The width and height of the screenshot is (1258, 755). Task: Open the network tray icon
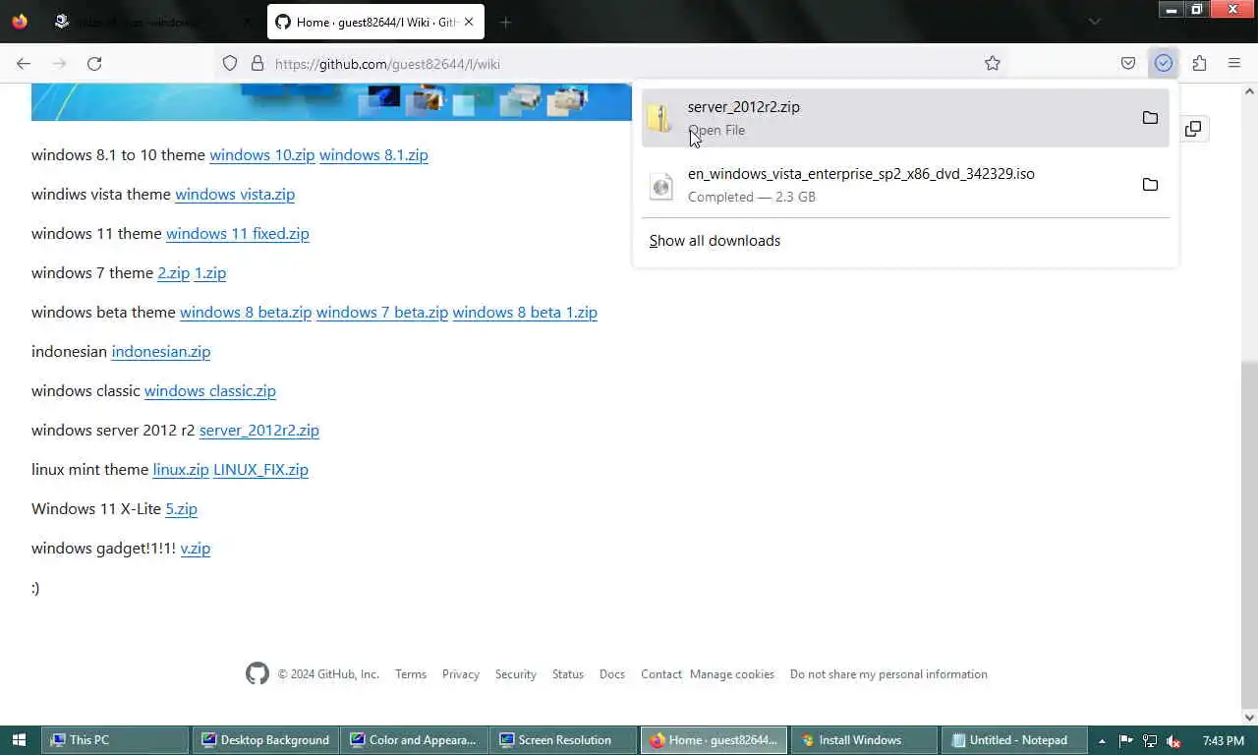(1150, 740)
